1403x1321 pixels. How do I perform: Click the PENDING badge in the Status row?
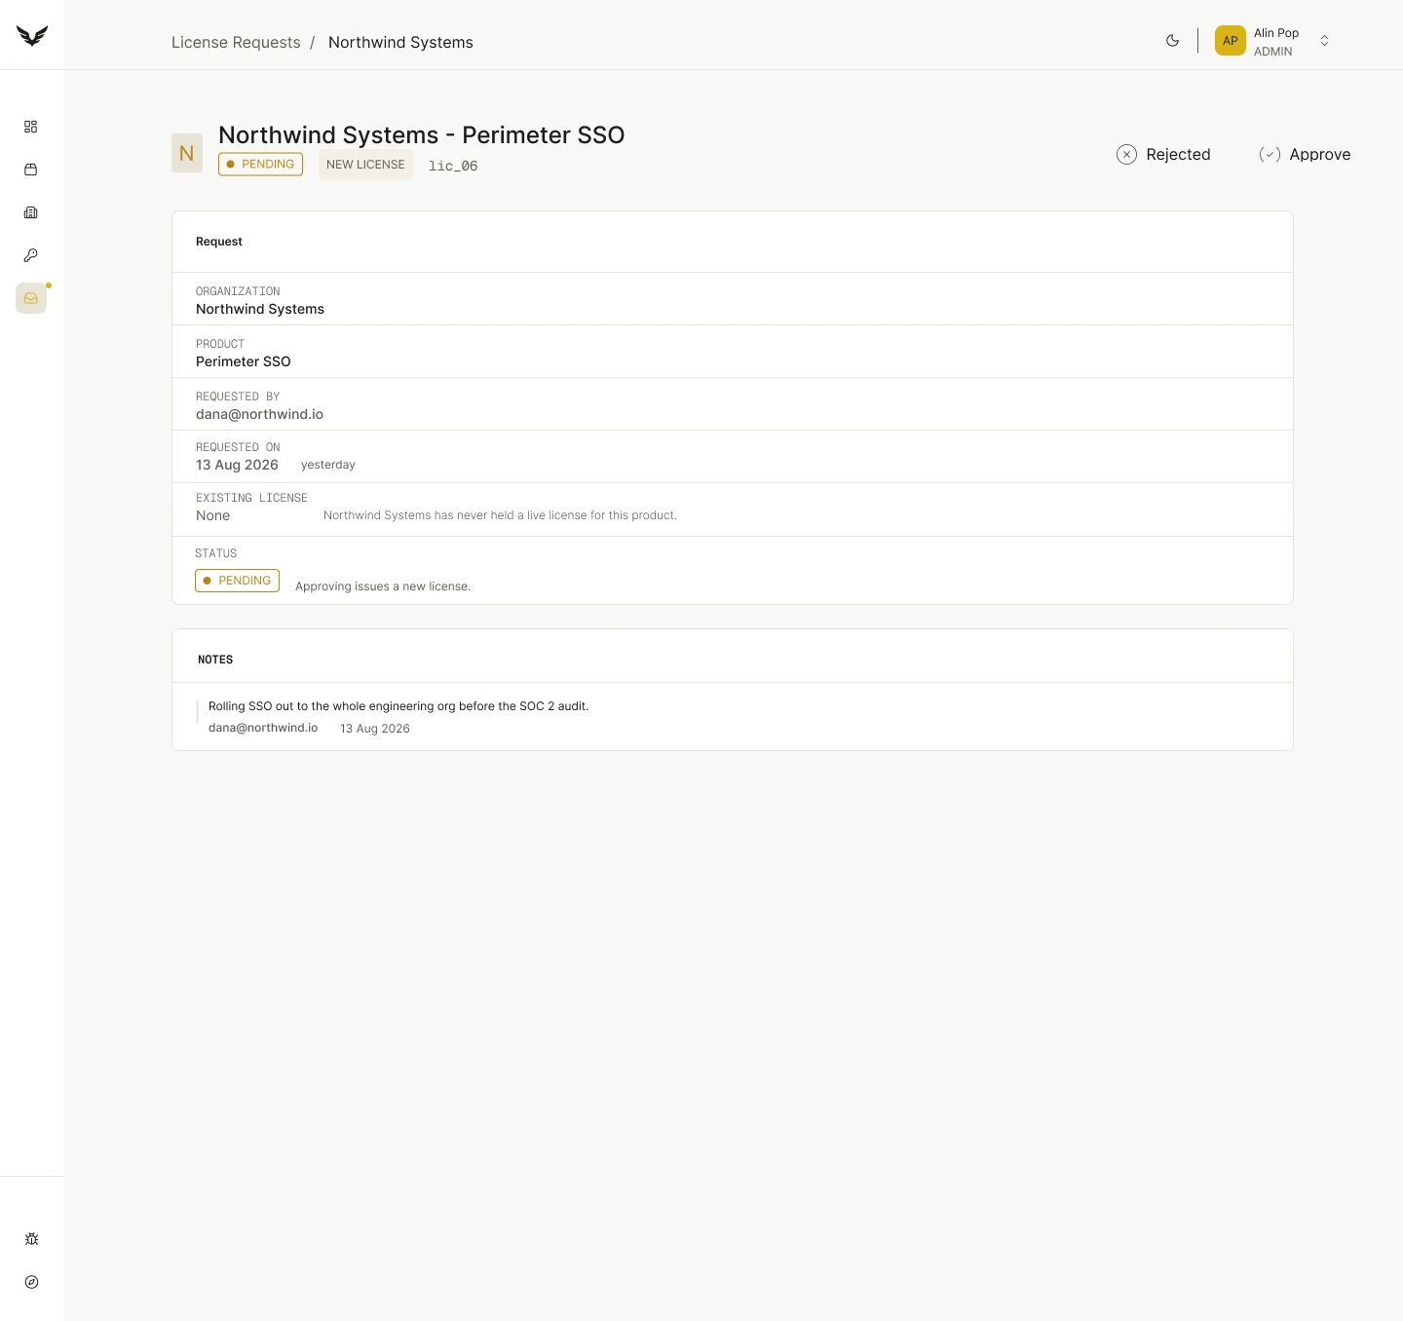click(237, 581)
